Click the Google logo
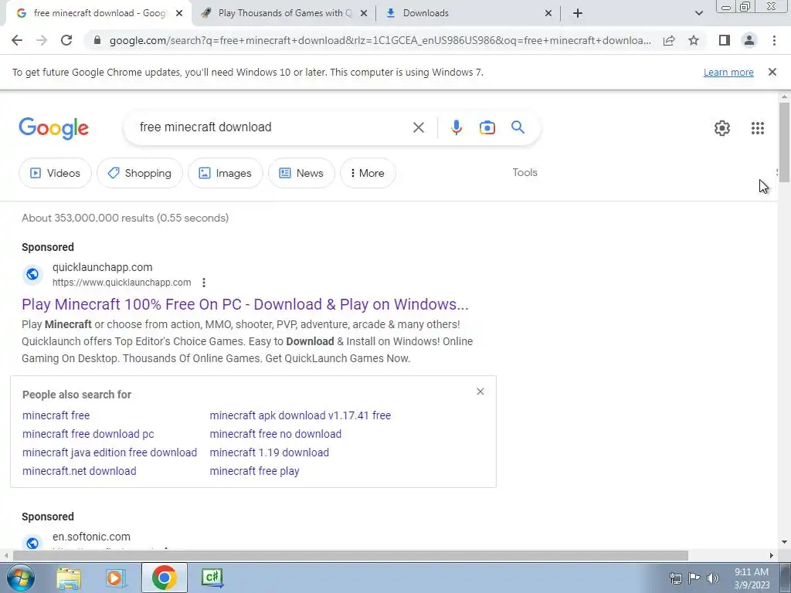Viewport: 791px width, 593px height. 53,128
